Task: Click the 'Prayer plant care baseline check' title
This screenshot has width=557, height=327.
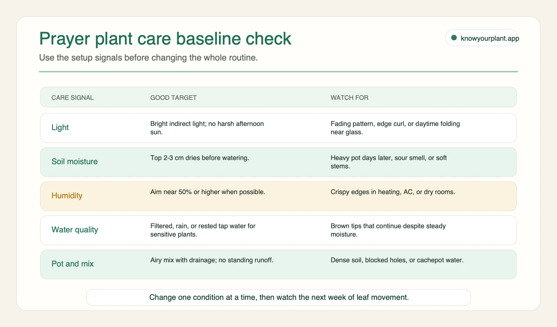Action: pos(165,39)
